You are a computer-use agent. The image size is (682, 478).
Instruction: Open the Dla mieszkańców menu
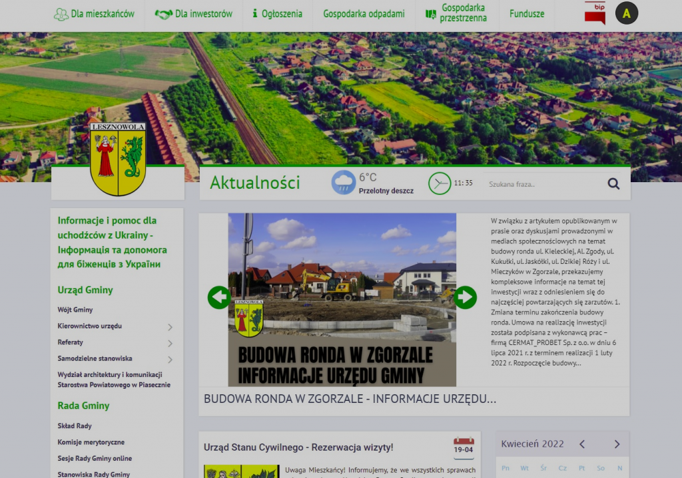click(x=94, y=14)
